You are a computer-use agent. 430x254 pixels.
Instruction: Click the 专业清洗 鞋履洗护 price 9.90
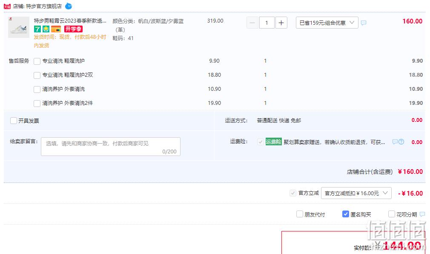(x=214, y=61)
